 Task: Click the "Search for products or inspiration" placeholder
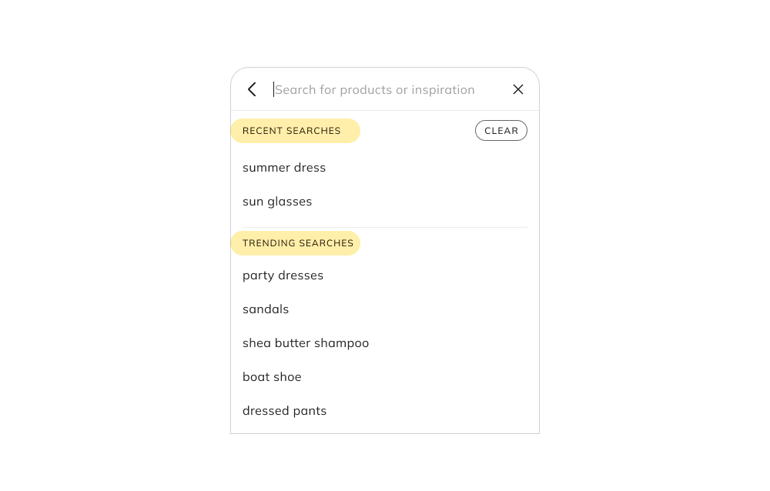(375, 90)
